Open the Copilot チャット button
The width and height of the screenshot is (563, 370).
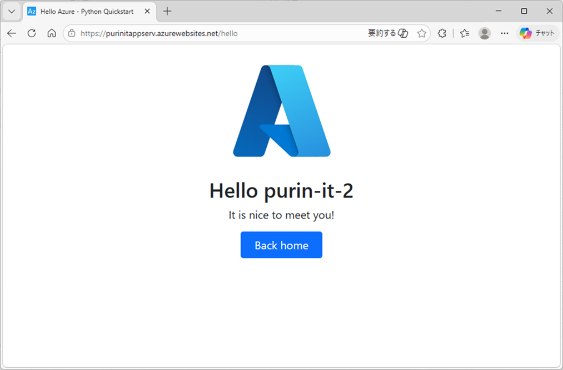click(x=537, y=33)
